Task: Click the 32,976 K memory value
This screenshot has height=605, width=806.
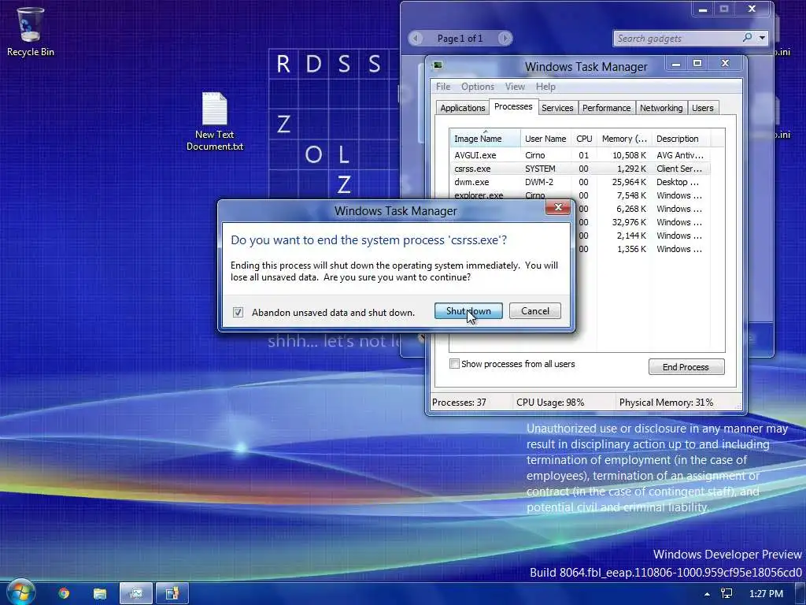Action: [x=629, y=222]
